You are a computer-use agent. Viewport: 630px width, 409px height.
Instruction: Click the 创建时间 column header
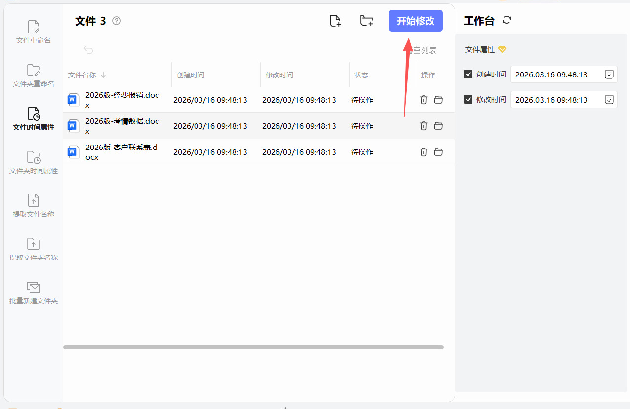pyautogui.click(x=191, y=75)
